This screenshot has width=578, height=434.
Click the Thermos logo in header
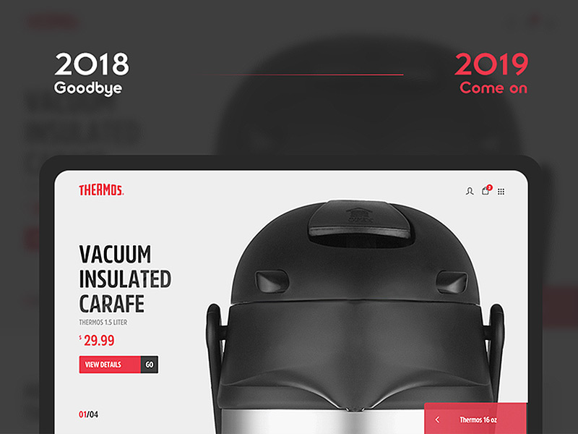[101, 190]
